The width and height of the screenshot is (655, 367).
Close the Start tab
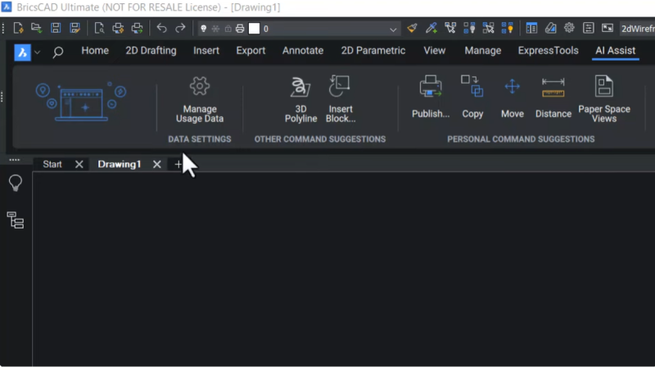click(79, 165)
